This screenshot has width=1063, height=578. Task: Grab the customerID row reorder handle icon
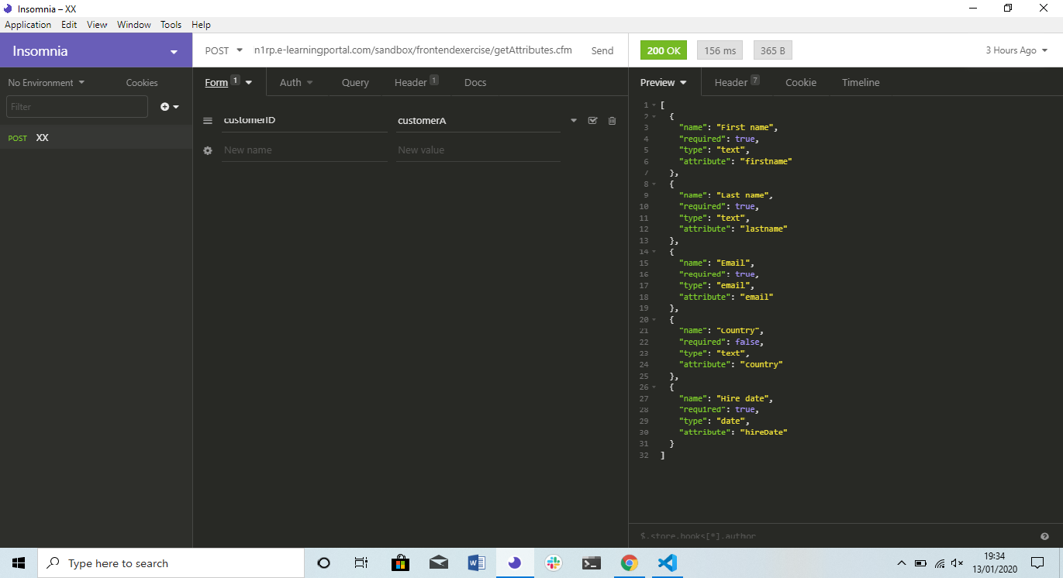tap(208, 121)
